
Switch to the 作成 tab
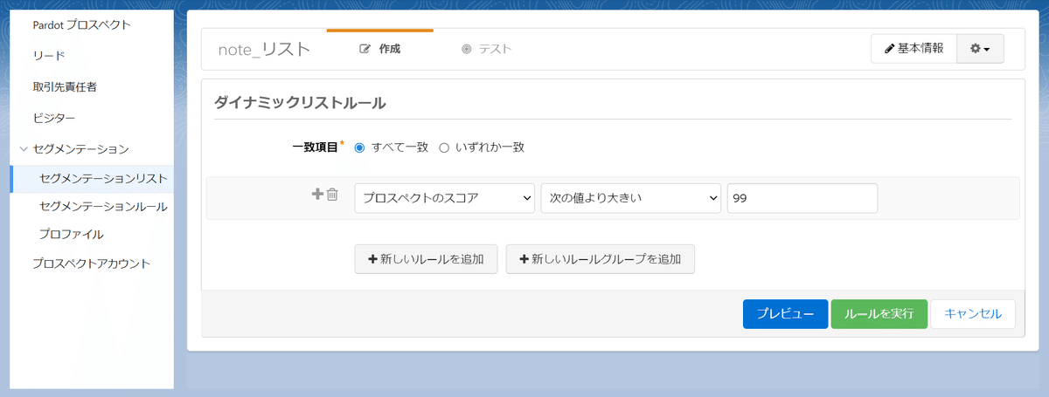pos(380,49)
